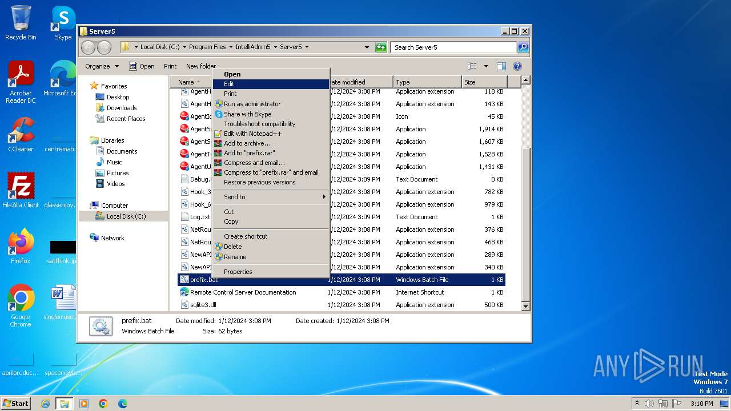Viewport: 731px width, 411px height.
Task: Select Run as administrator
Action: tap(271, 104)
